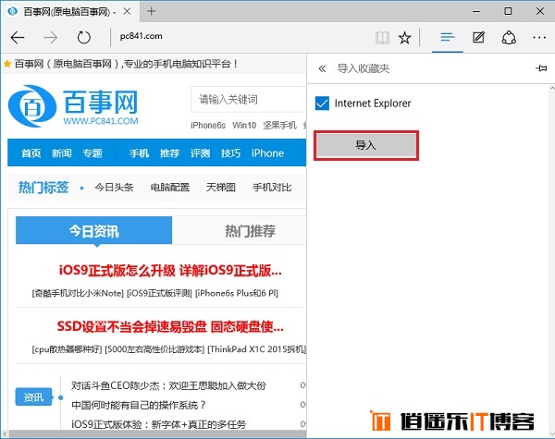This screenshot has height=439, width=555.
Task: Click the page horizontal scrollbar track
Action: click(x=157, y=433)
